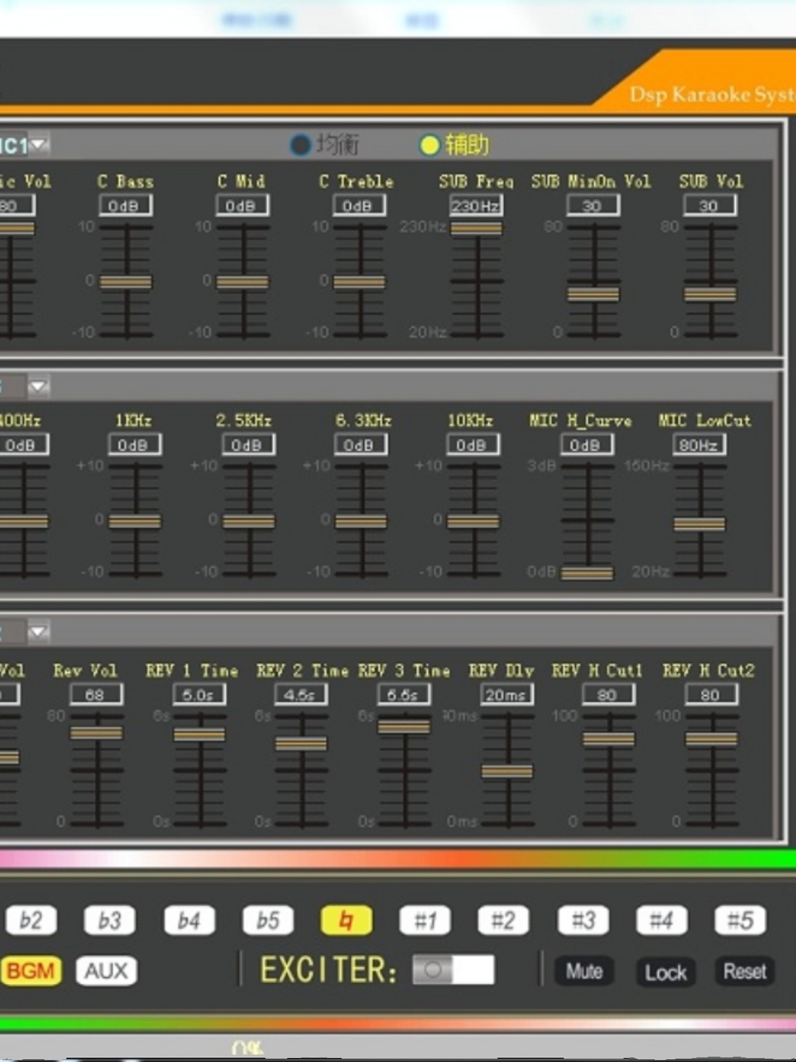Click the C Mid fader handle
Screen dimensions: 796x1062
click(x=243, y=282)
